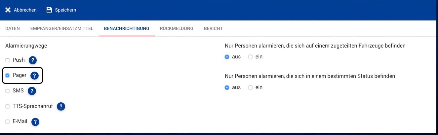Select 'ein' for assigned vehicle filter
The height and width of the screenshot is (135, 438).
click(x=250, y=57)
